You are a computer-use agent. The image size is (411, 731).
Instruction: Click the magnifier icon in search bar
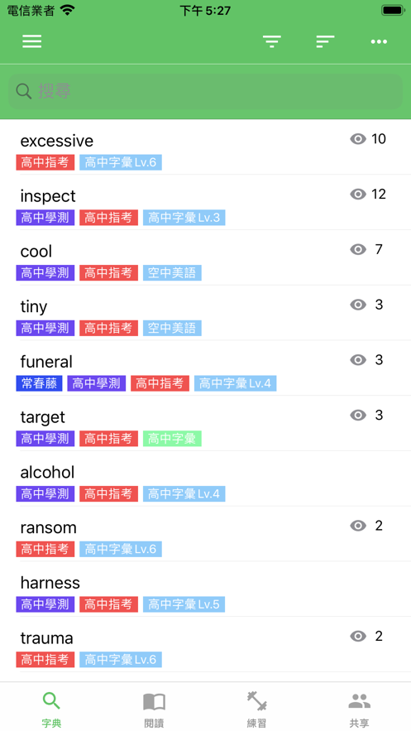coord(23,91)
